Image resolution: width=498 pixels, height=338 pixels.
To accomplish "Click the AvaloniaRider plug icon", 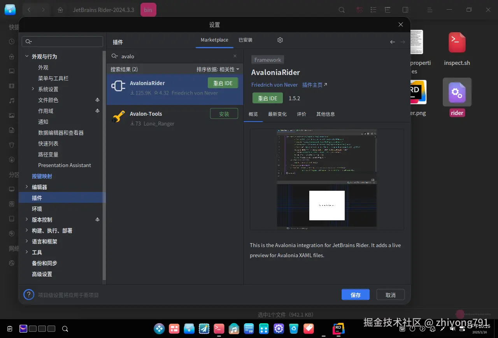I will pos(118,86).
